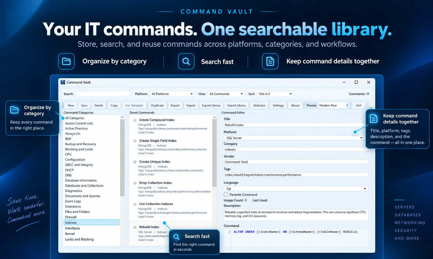
Task: Open the editor Platform SQL Server dropdown
Action: click(294, 138)
